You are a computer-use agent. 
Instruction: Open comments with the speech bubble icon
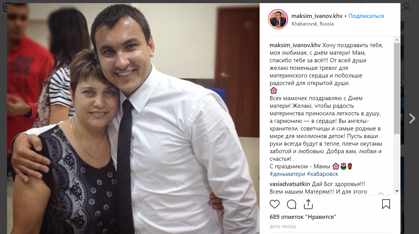tap(292, 204)
